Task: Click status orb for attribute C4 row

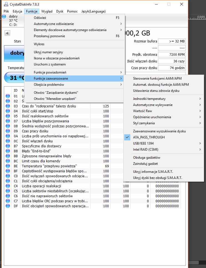Action: coord(8,186)
